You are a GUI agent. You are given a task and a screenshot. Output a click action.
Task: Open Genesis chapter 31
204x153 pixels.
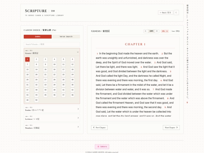pyautogui.click(x=27, y=85)
